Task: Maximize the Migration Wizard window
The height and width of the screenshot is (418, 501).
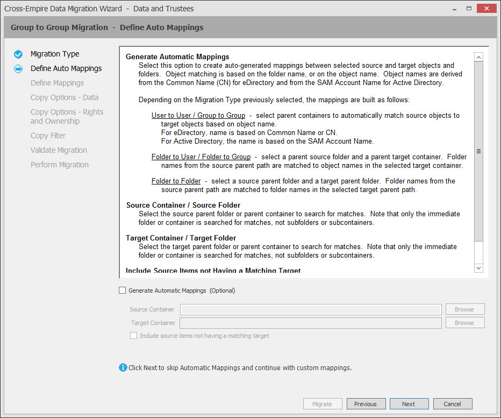Action: coord(469,9)
